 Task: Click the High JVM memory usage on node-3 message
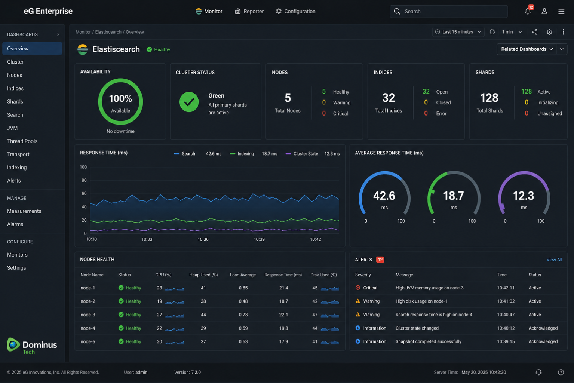(x=429, y=288)
